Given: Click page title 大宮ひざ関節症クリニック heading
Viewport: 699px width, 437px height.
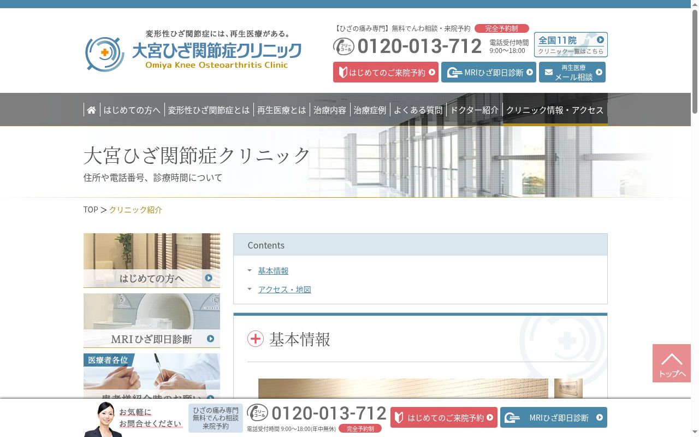Looking at the screenshot, I should pyautogui.click(x=197, y=155).
